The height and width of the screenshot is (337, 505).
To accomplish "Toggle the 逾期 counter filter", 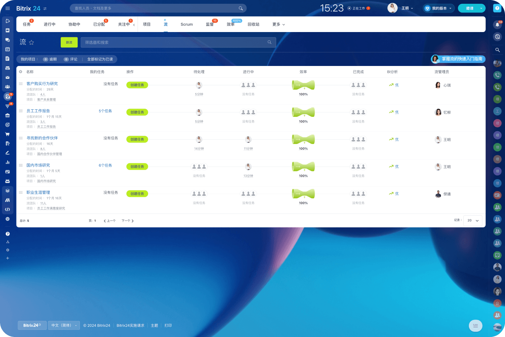I will [50, 59].
